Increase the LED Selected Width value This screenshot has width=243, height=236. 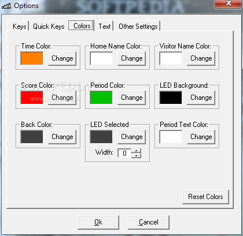click(136, 151)
